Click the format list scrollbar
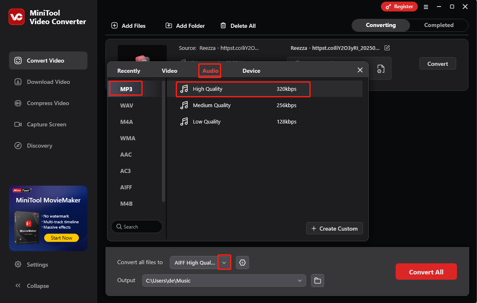 click(x=163, y=141)
